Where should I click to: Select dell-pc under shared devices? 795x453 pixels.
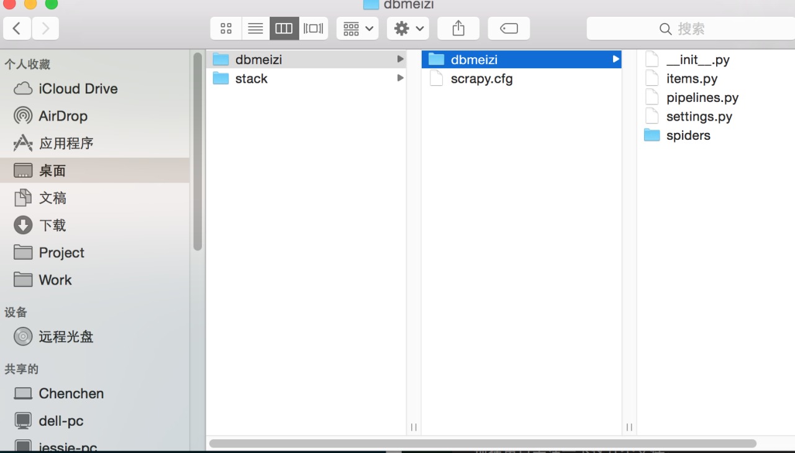[61, 421]
